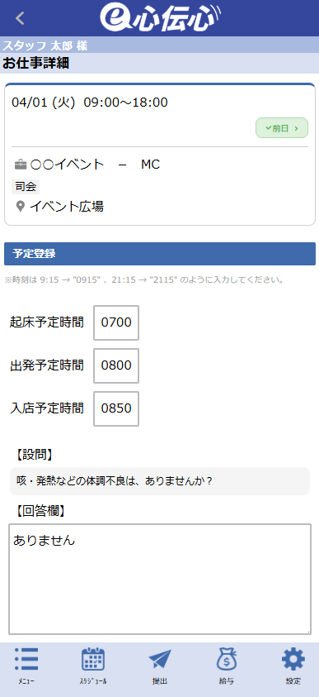Click the スタッフ 太郎 様 name bar

click(160, 45)
